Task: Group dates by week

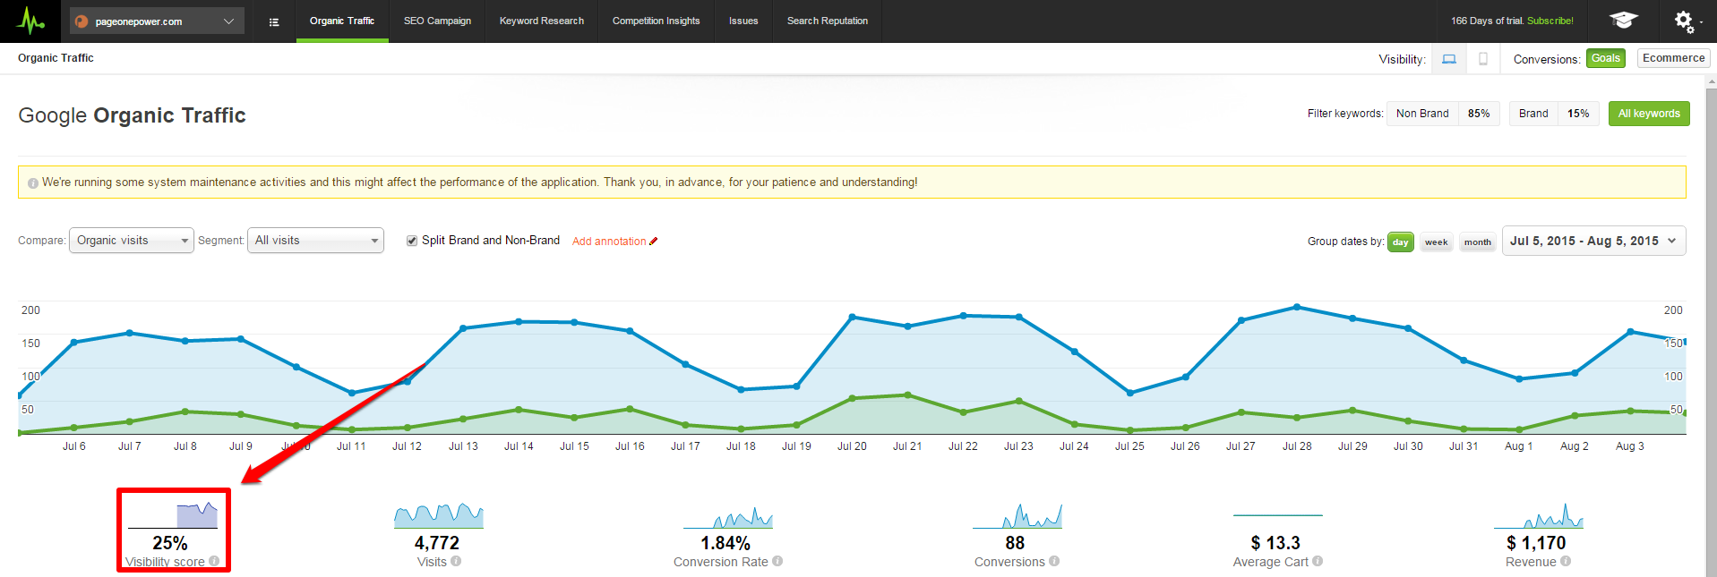Action: 1436,242
